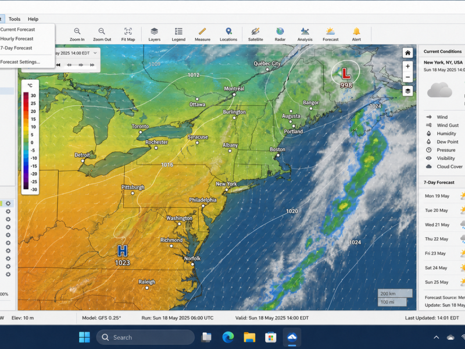Click the Zoom Out toolbar icon

point(102,34)
